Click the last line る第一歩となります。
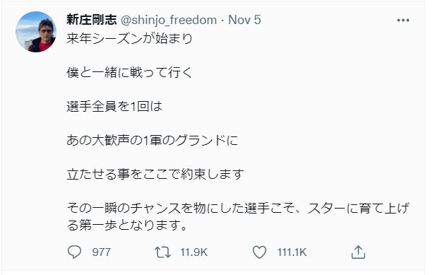This screenshot has height=275, width=435. (x=127, y=226)
